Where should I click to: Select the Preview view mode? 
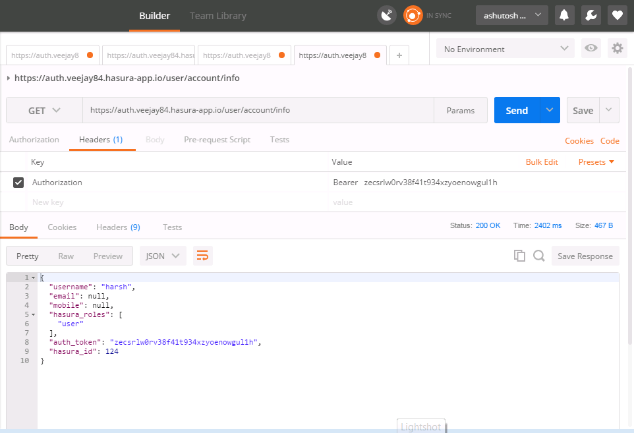point(108,256)
